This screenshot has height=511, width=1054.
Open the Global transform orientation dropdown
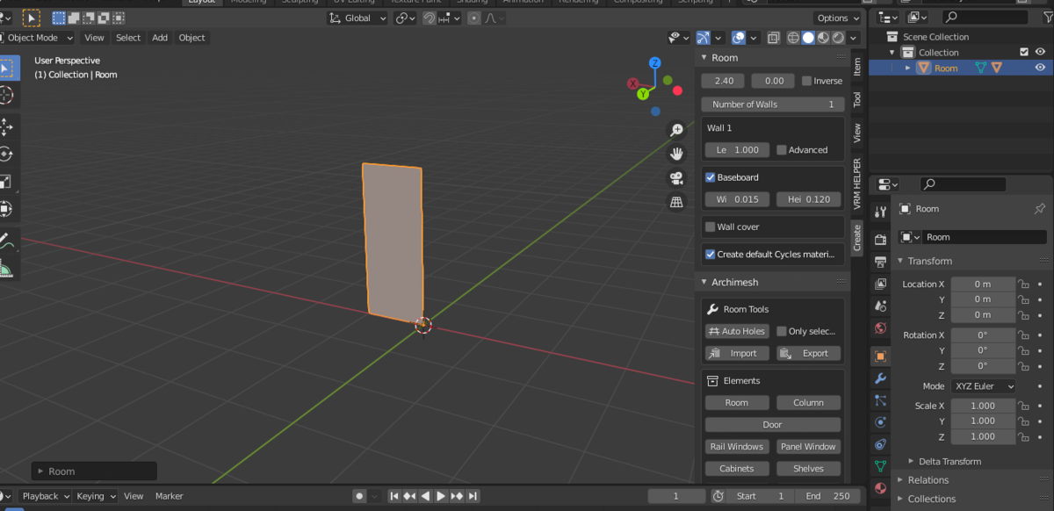(x=357, y=18)
